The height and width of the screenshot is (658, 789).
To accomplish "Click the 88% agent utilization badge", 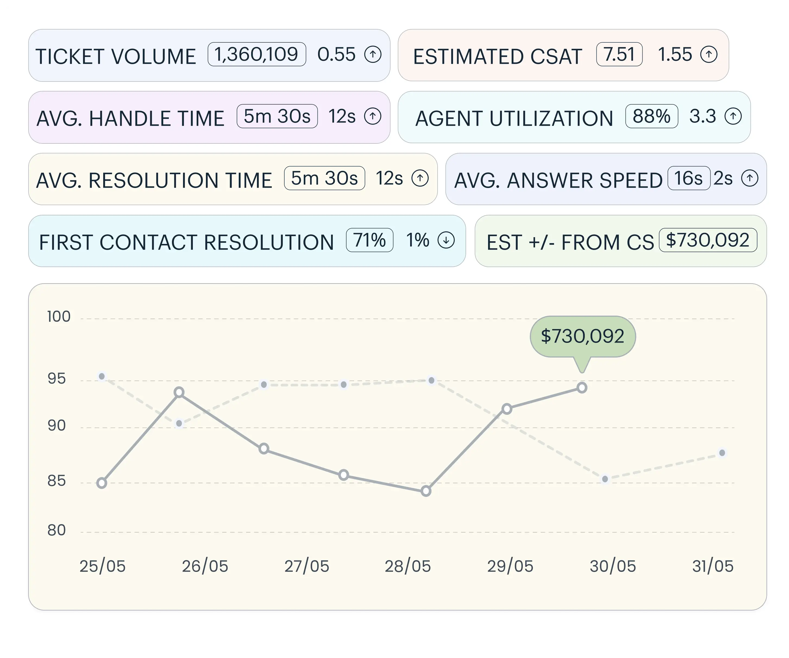I will pyautogui.click(x=652, y=116).
